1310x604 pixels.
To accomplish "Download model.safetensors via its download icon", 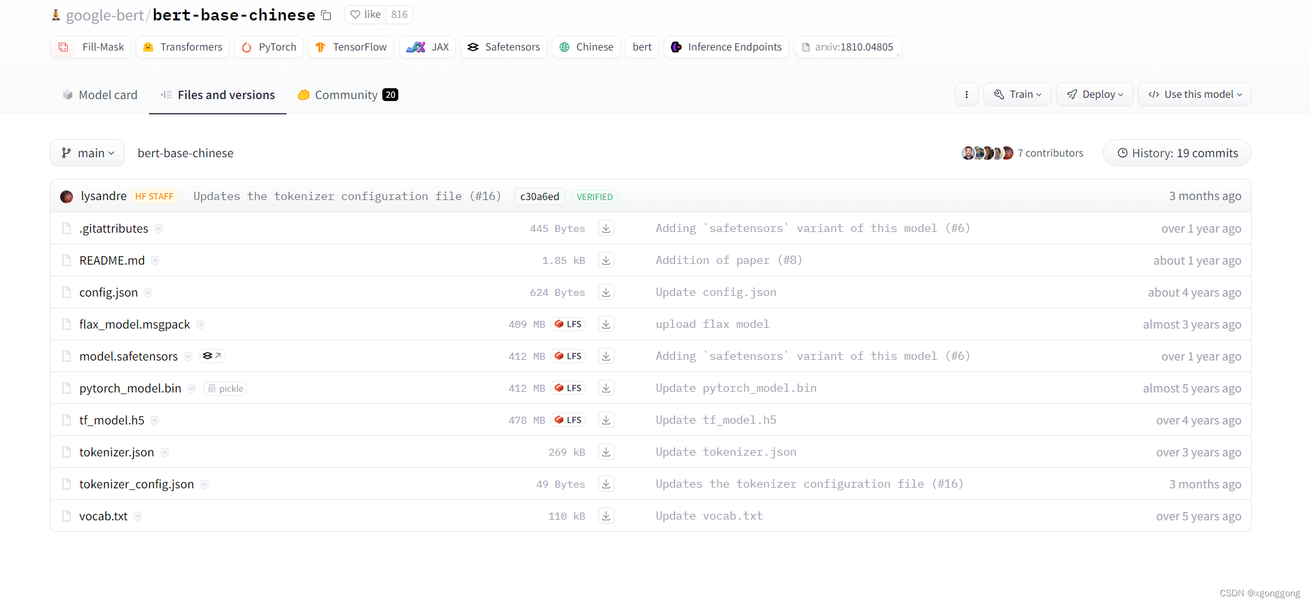I will click(606, 356).
